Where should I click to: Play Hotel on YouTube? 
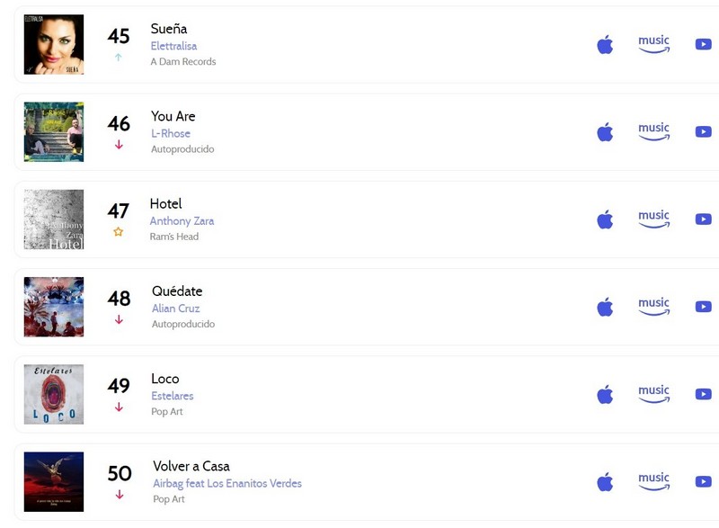click(x=704, y=219)
